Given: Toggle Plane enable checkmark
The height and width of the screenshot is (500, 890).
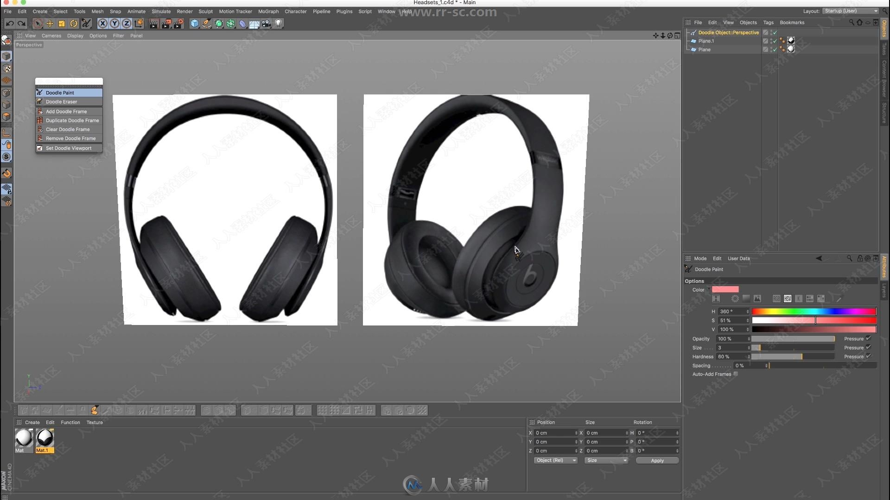Looking at the screenshot, I should click(x=774, y=49).
